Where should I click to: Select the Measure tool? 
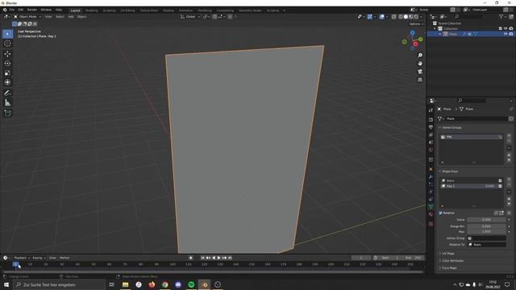pyautogui.click(x=7, y=103)
